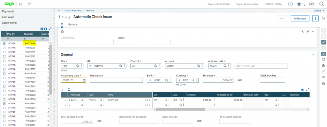Expand the payment lines grid fullscreen
327x127 pixels.
click(308, 90)
